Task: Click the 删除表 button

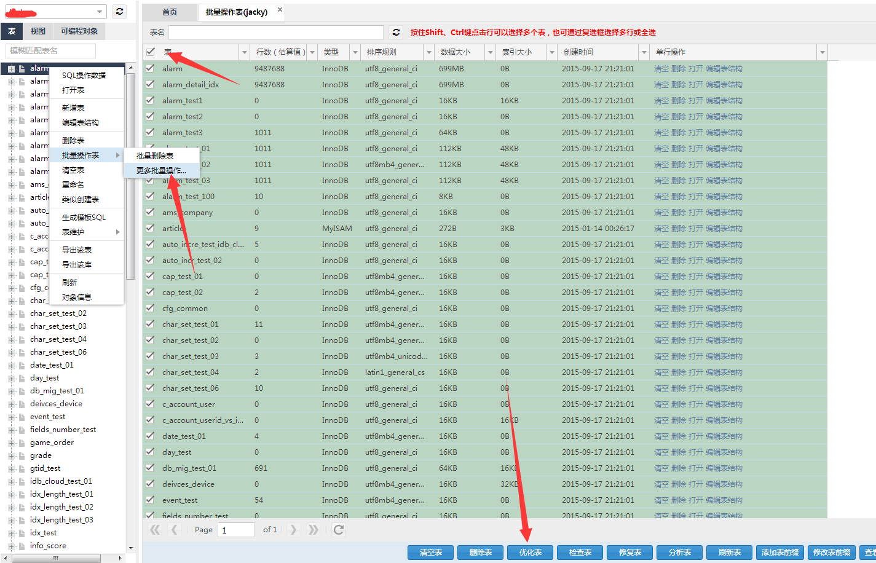Action: tap(480, 553)
